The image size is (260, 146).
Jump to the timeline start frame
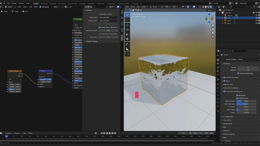102,133
